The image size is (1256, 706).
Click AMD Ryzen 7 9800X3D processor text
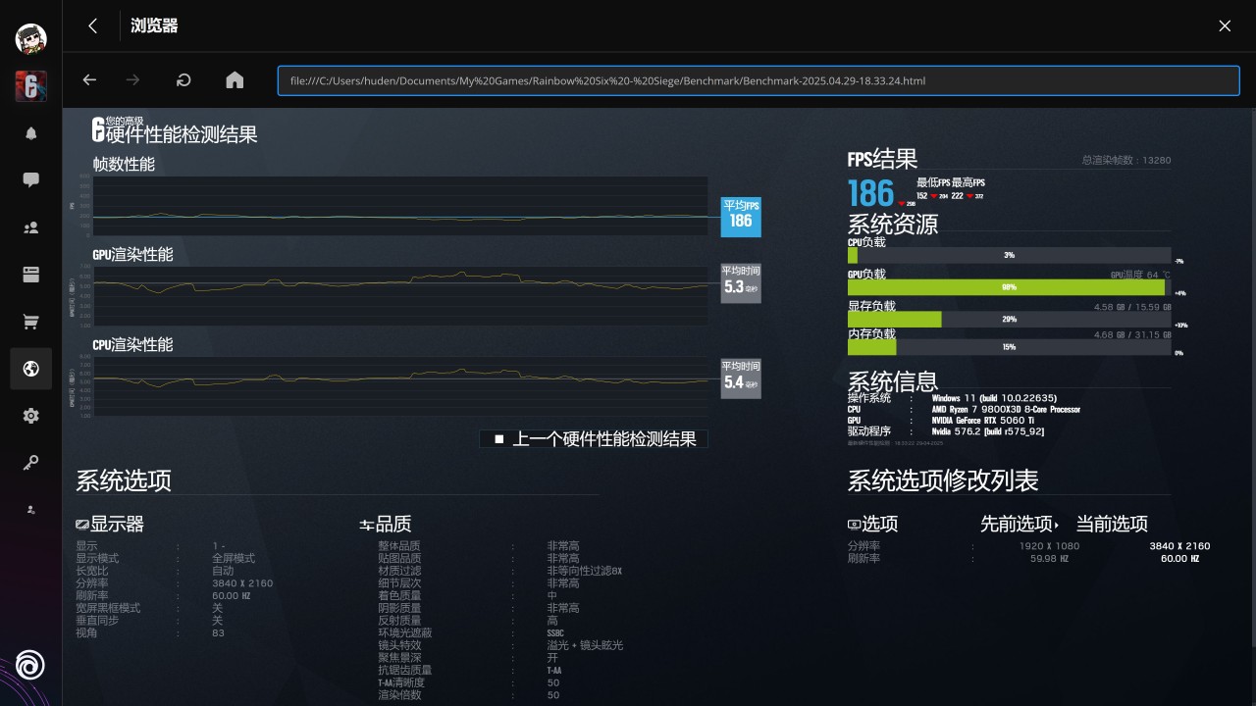coord(1006,409)
